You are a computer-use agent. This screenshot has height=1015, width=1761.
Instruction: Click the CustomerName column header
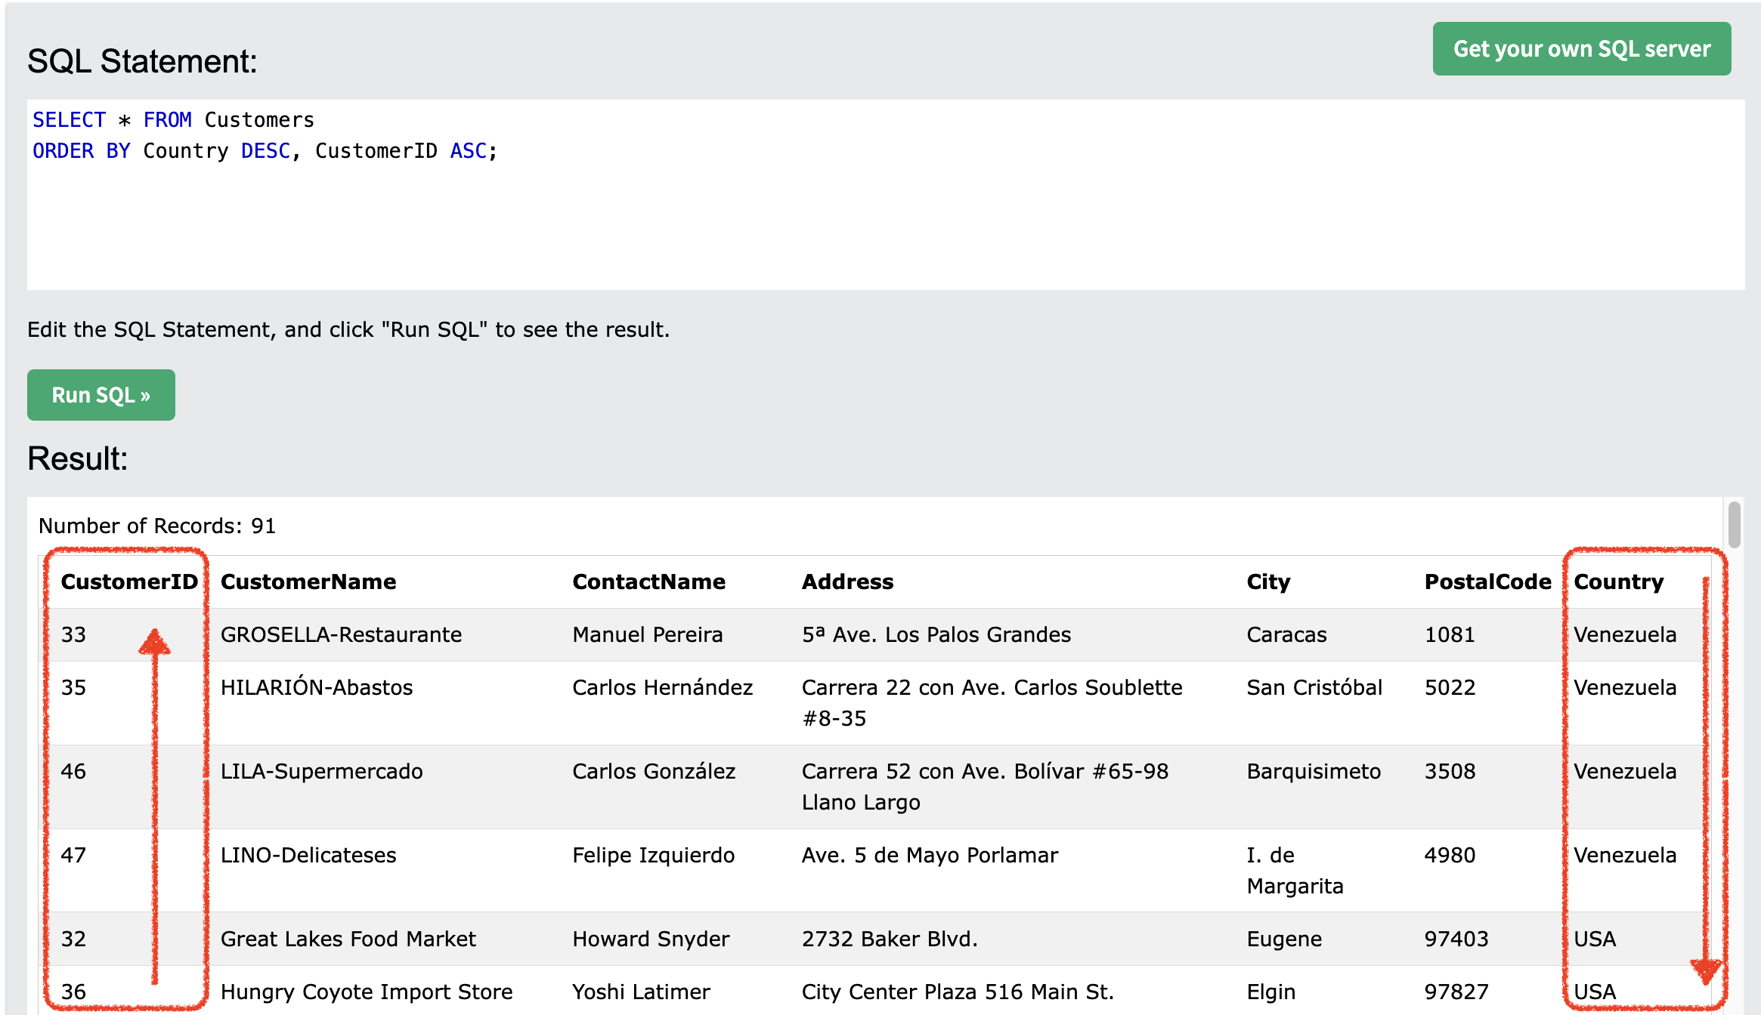coord(308,582)
